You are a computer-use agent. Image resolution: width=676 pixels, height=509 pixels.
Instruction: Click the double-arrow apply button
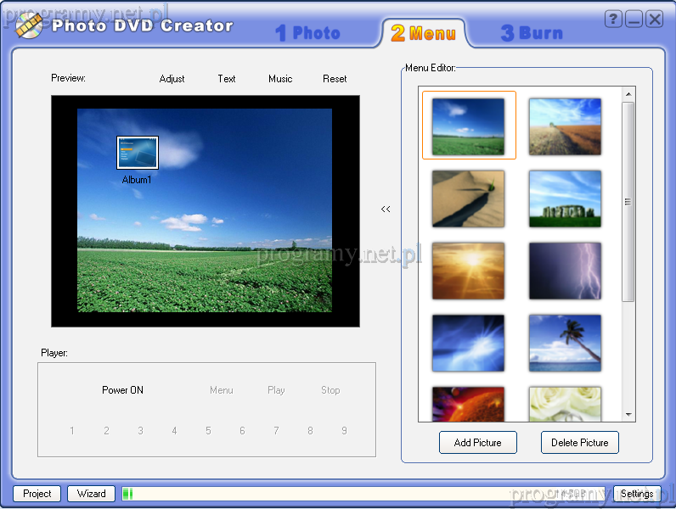386,209
